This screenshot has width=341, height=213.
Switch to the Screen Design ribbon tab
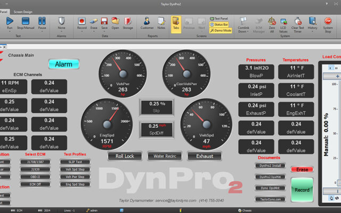point(22,11)
